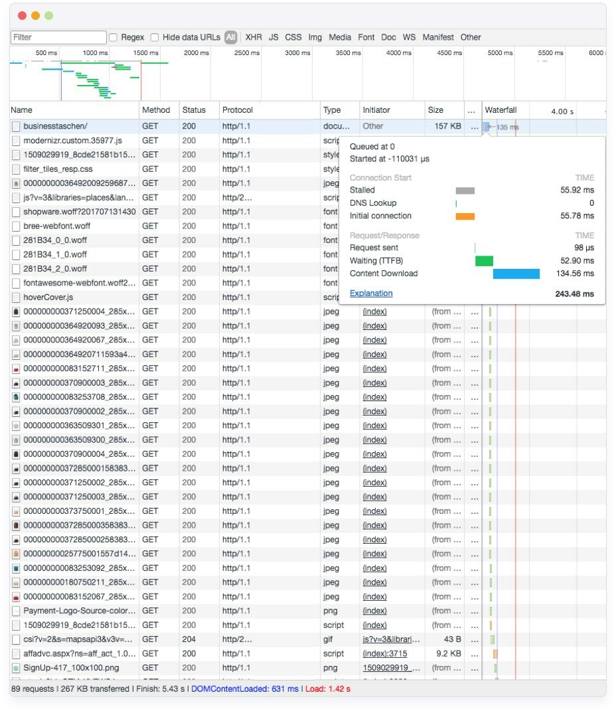The image size is (616, 713).
Task: Select the All filter pill
Action: (230, 37)
